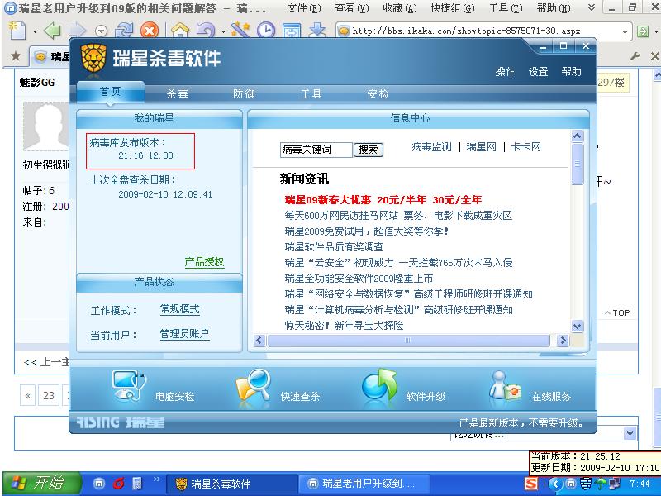Click the green back arrow in browser toolbar
This screenshot has height=496, width=661.
[x=53, y=31]
